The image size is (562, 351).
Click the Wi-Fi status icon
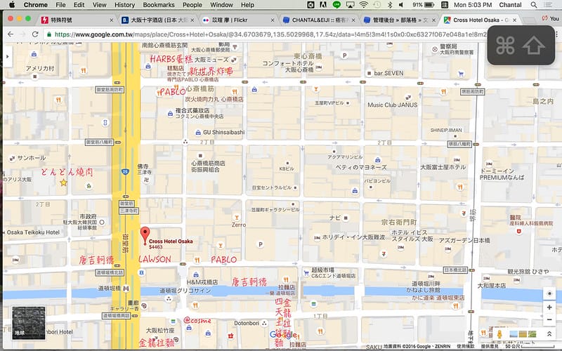(364, 5)
